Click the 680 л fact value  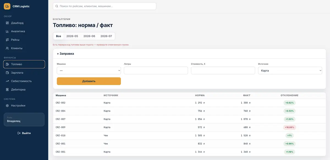[247, 127]
